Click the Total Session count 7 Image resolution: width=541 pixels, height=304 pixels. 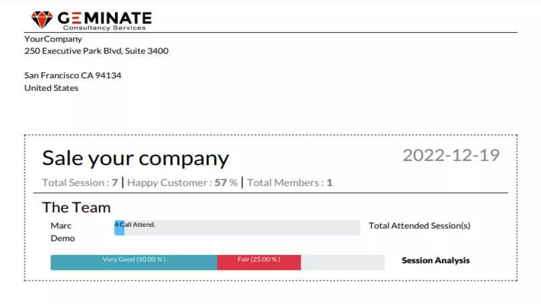115,183
